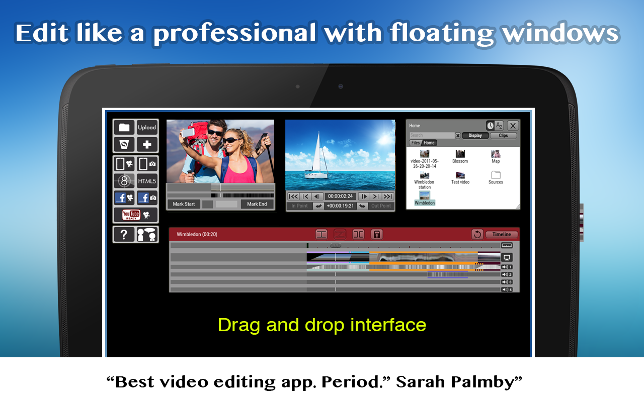Click the HTML5 export button
This screenshot has width=644, height=402.
pos(147,181)
